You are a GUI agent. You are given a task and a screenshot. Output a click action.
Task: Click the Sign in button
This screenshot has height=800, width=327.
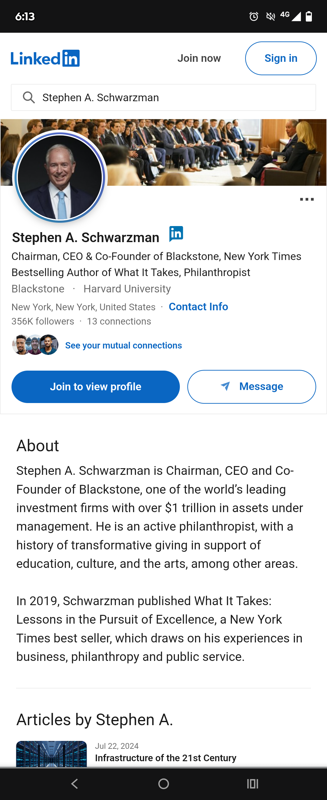tap(281, 58)
